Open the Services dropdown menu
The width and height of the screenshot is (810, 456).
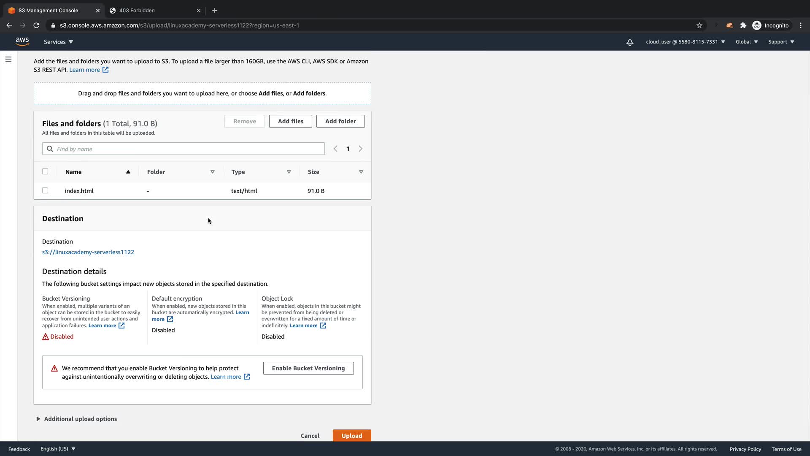(58, 42)
